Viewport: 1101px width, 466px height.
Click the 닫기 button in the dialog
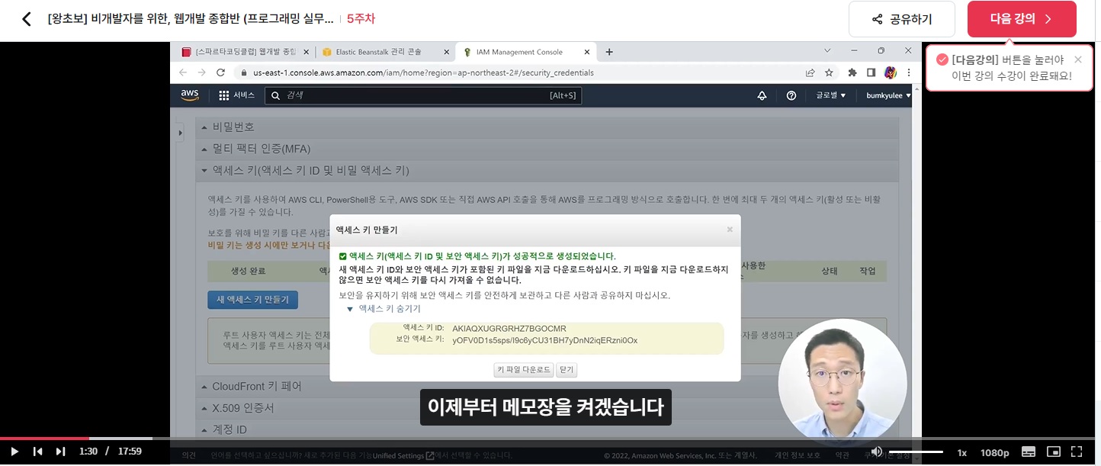click(x=567, y=369)
